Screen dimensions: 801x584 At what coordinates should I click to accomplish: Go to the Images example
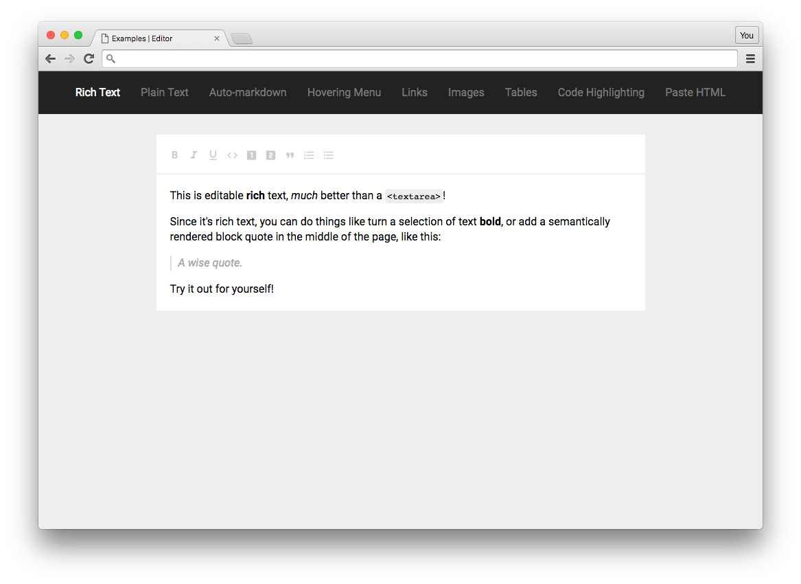click(x=466, y=93)
